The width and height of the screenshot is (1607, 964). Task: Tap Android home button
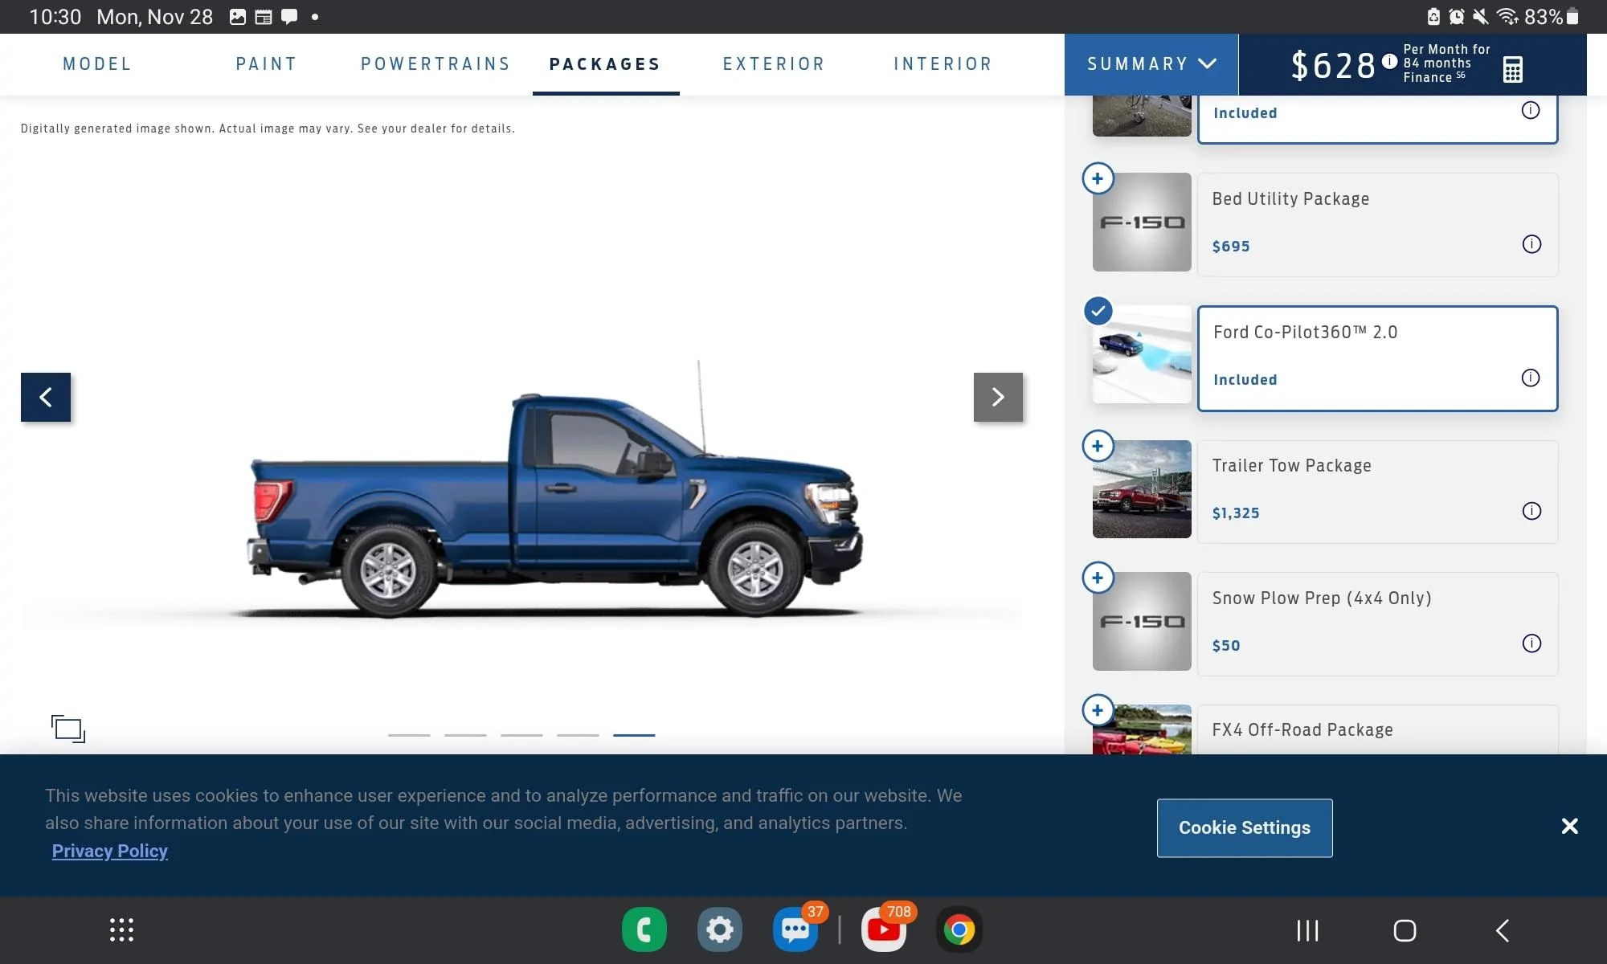point(1405,930)
